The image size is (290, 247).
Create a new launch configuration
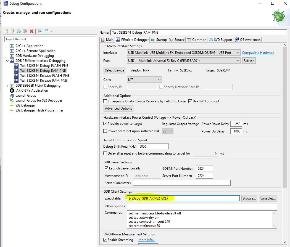coord(6,31)
